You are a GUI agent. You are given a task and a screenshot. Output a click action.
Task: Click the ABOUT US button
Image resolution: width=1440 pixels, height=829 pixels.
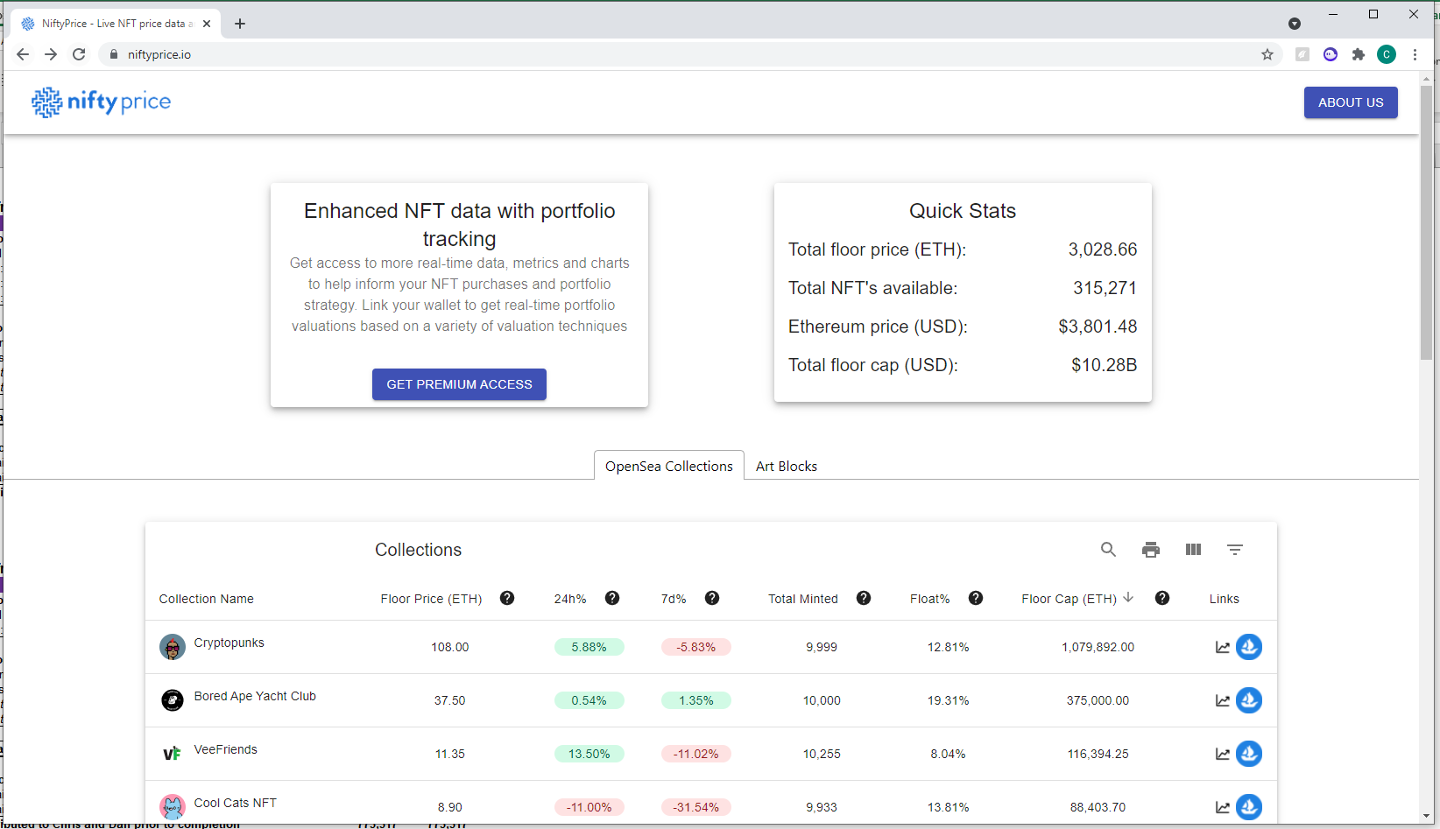(x=1350, y=102)
